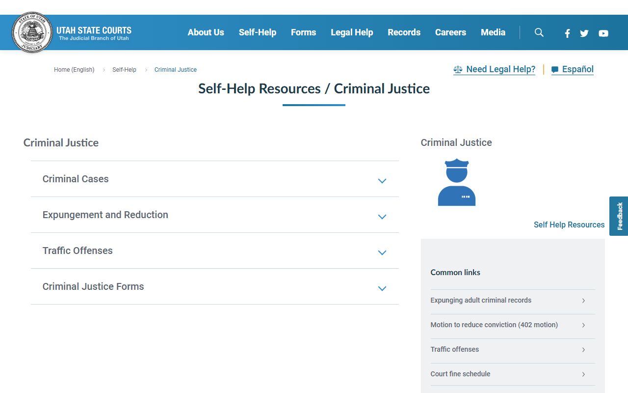
Task: Click arrow beside Court fine schedule
Action: (583, 374)
